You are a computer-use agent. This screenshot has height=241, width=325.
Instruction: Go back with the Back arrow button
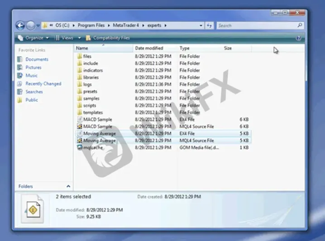coord(20,26)
